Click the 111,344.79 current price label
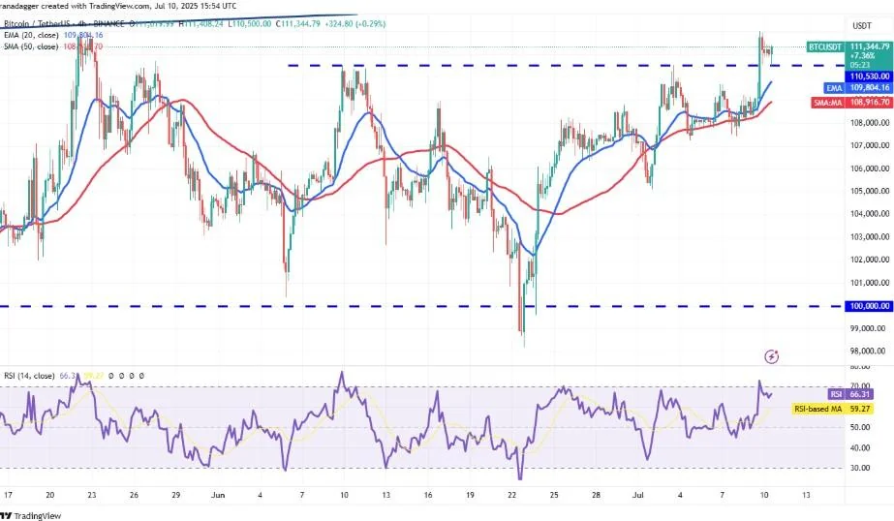This screenshot has width=894, height=521. [870, 46]
